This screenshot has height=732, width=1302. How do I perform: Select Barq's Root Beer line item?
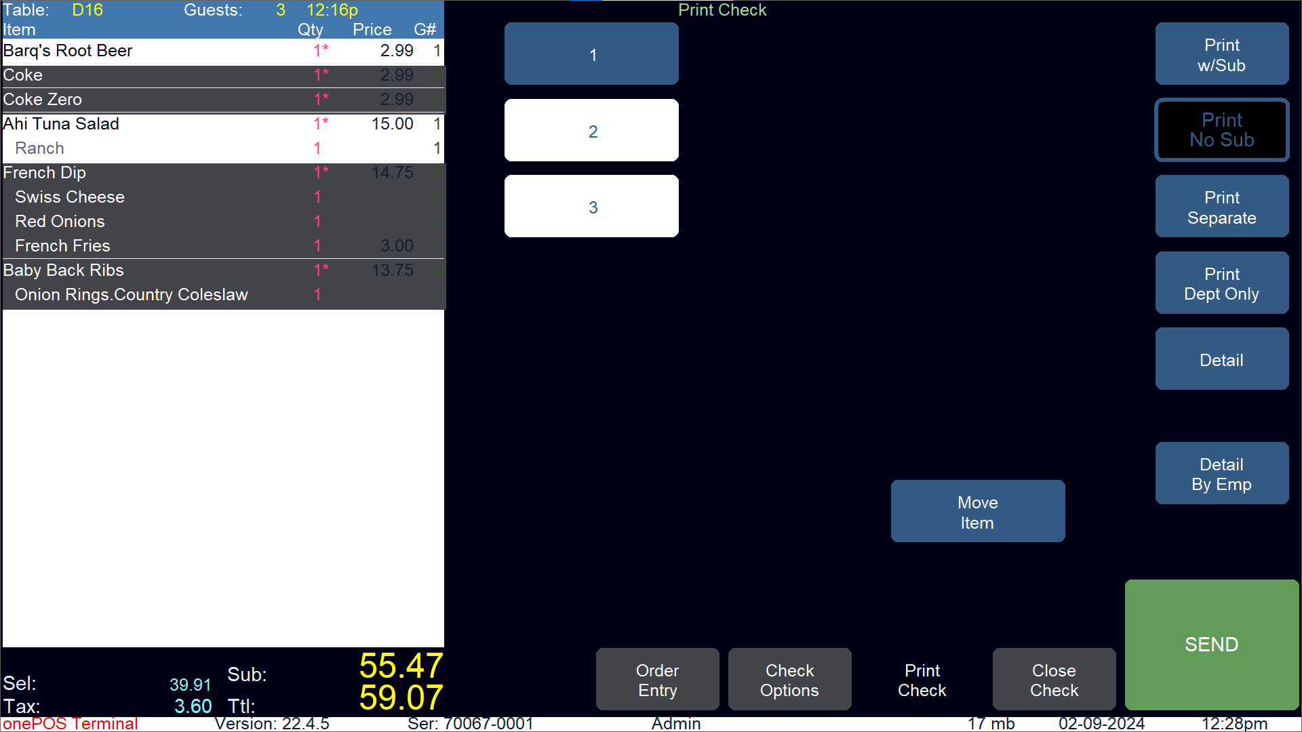point(222,51)
